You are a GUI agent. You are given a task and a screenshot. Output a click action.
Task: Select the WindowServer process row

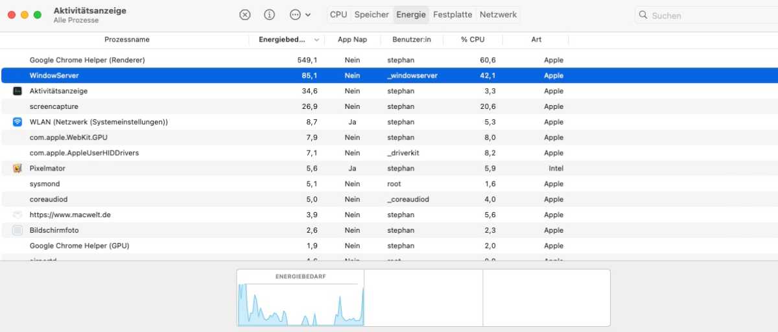click(389, 75)
